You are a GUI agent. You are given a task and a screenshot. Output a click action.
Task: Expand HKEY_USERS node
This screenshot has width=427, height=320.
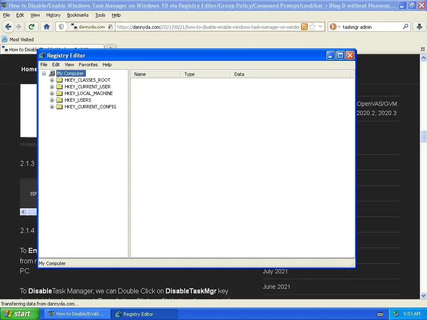[x=52, y=100]
